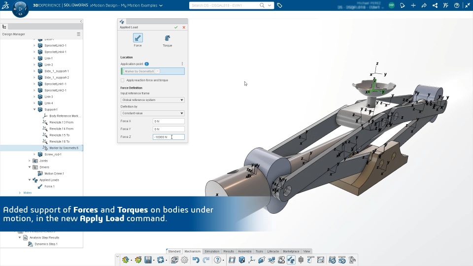Switch to the Mechanism tab

click(193, 251)
